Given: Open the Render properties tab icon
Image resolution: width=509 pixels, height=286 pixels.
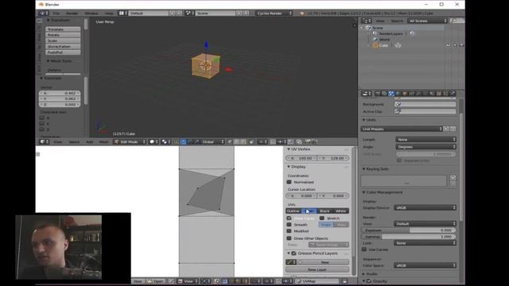Looking at the screenshot, I should click(378, 94).
